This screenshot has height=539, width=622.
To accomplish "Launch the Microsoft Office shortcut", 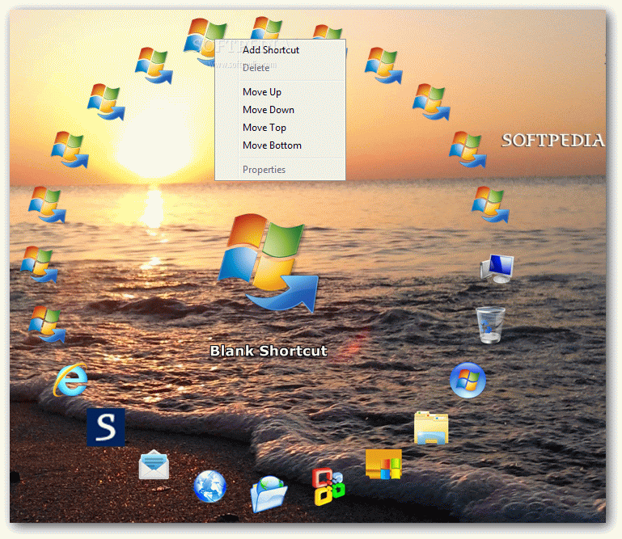I will click(x=328, y=487).
